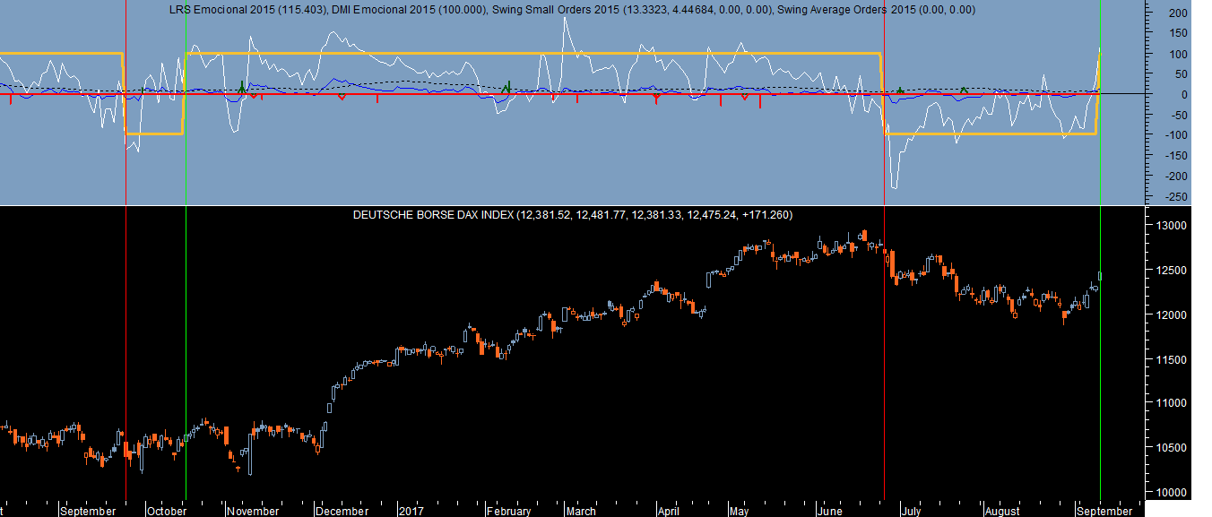Click the August label on time axis

tap(1001, 511)
